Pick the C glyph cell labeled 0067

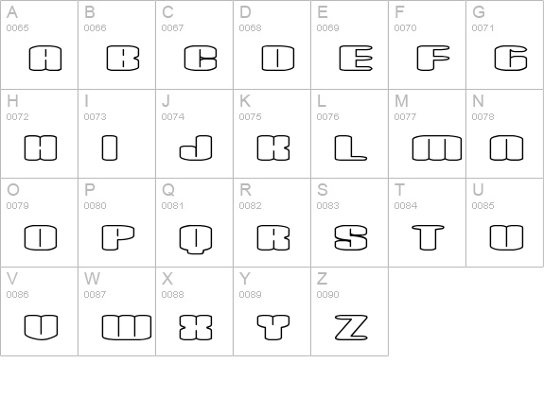click(195, 44)
